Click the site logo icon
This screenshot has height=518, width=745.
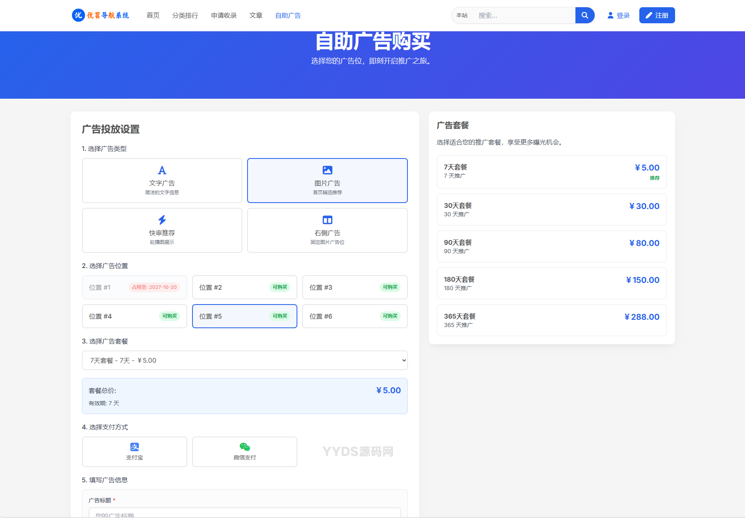pos(78,15)
